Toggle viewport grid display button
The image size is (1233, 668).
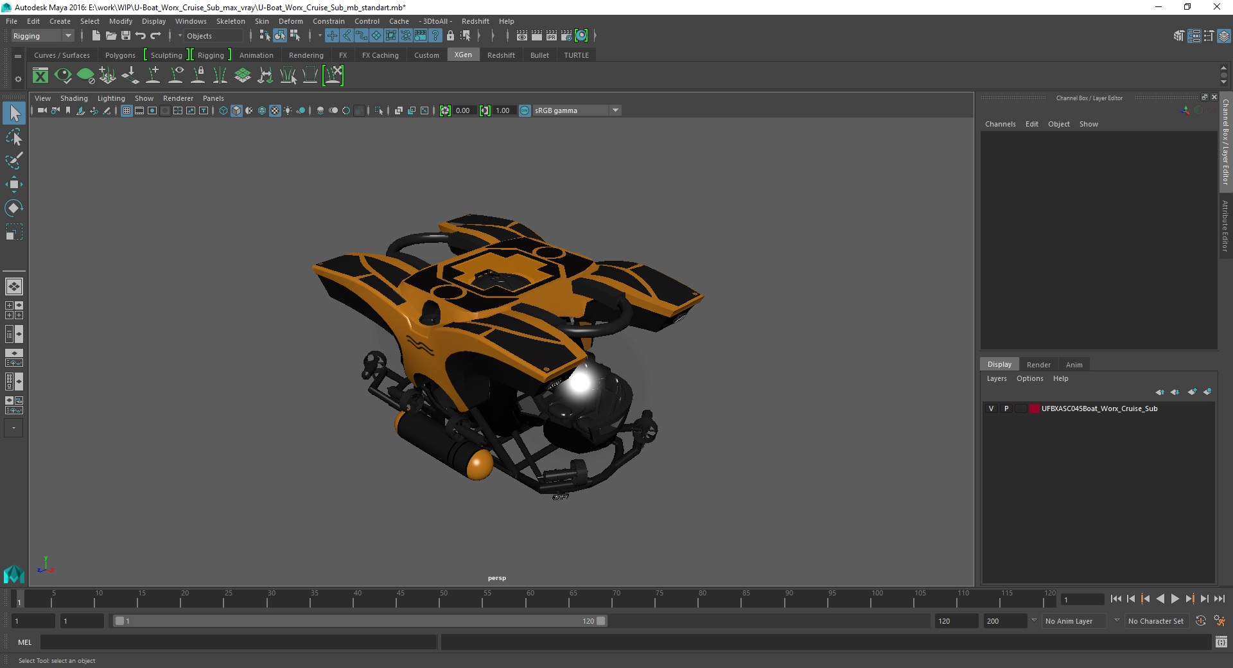[127, 110]
